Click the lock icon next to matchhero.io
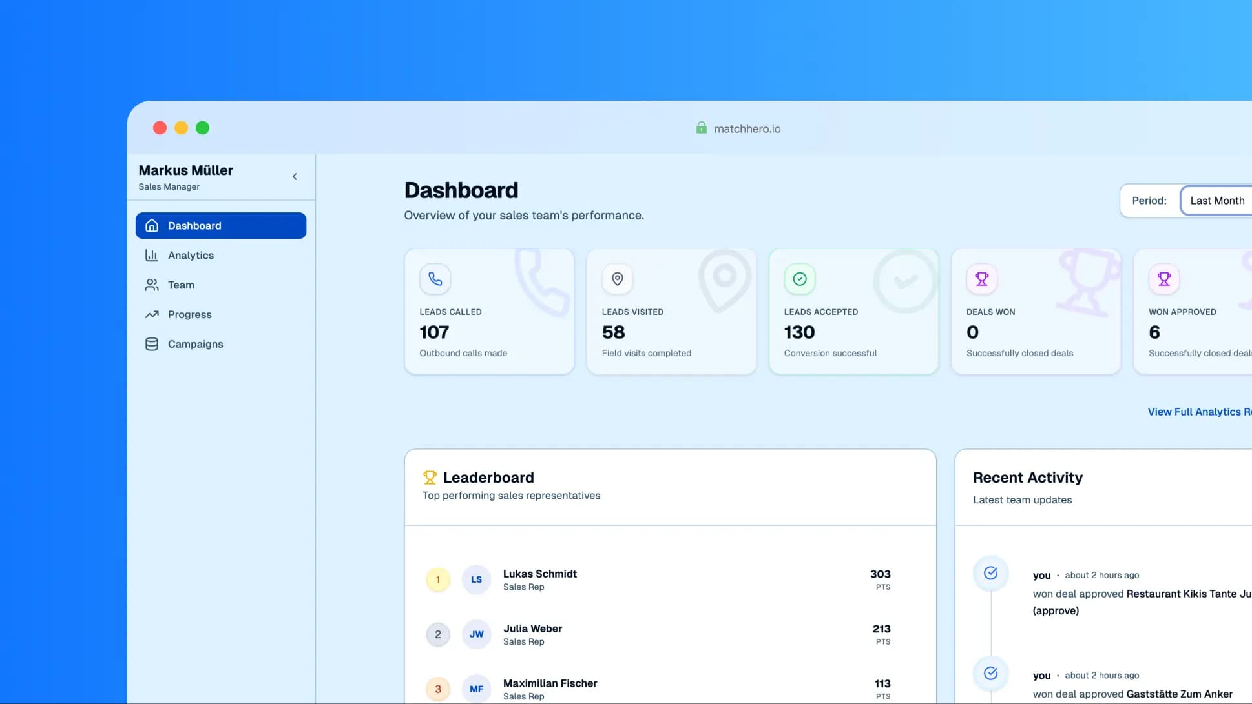The height and width of the screenshot is (704, 1252). click(701, 128)
